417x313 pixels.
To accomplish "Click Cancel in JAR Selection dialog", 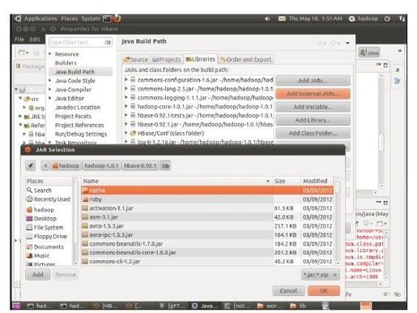I will [288, 291].
